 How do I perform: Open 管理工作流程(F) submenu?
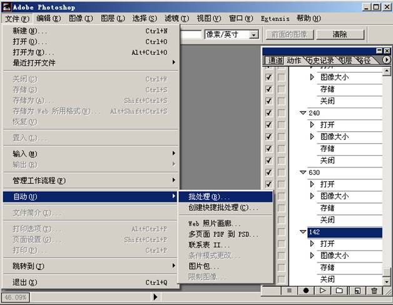click(x=91, y=180)
